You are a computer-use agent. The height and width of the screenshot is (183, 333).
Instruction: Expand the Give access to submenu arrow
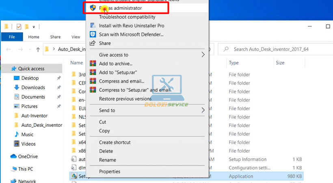[203, 54]
